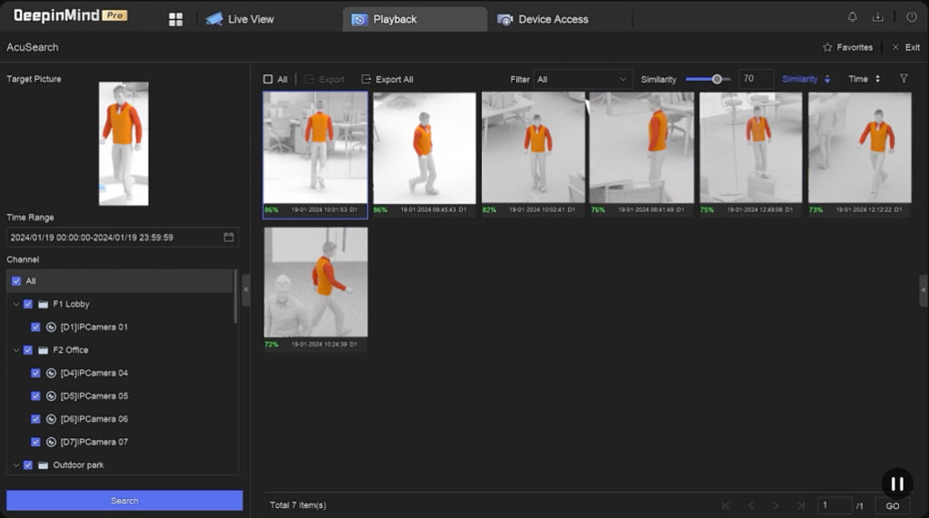Image resolution: width=929 pixels, height=518 pixels.
Task: Click the notification bell icon
Action: 852,17
